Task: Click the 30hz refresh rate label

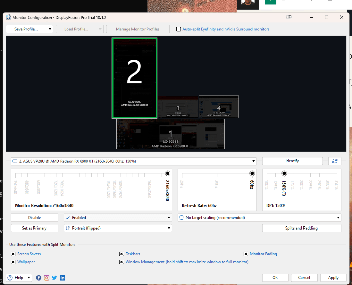Action: [x=217, y=184]
